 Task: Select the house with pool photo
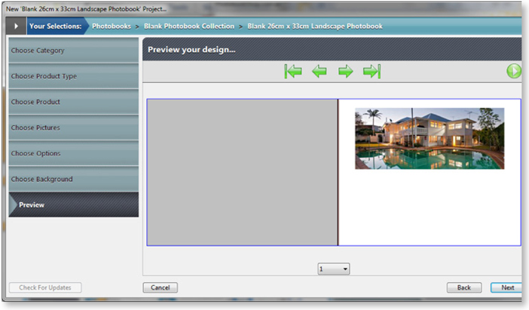click(430, 138)
